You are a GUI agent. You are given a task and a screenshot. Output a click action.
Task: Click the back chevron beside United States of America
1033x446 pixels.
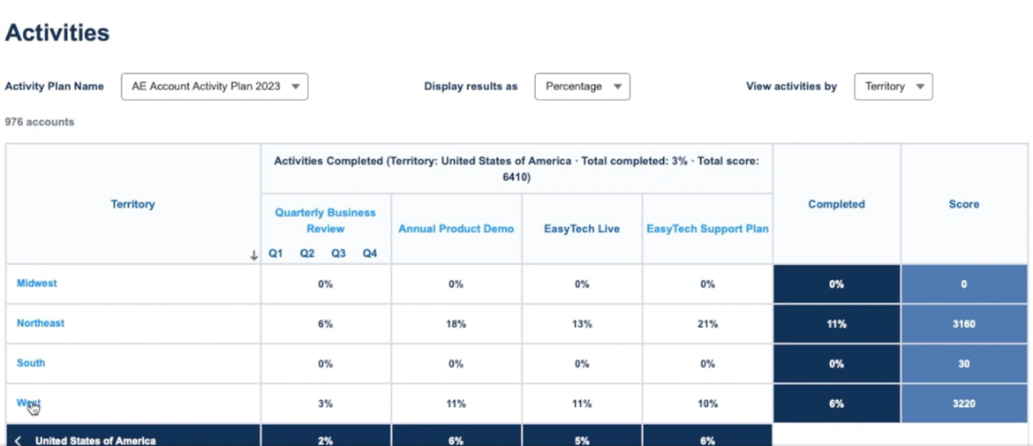pyautogui.click(x=19, y=440)
